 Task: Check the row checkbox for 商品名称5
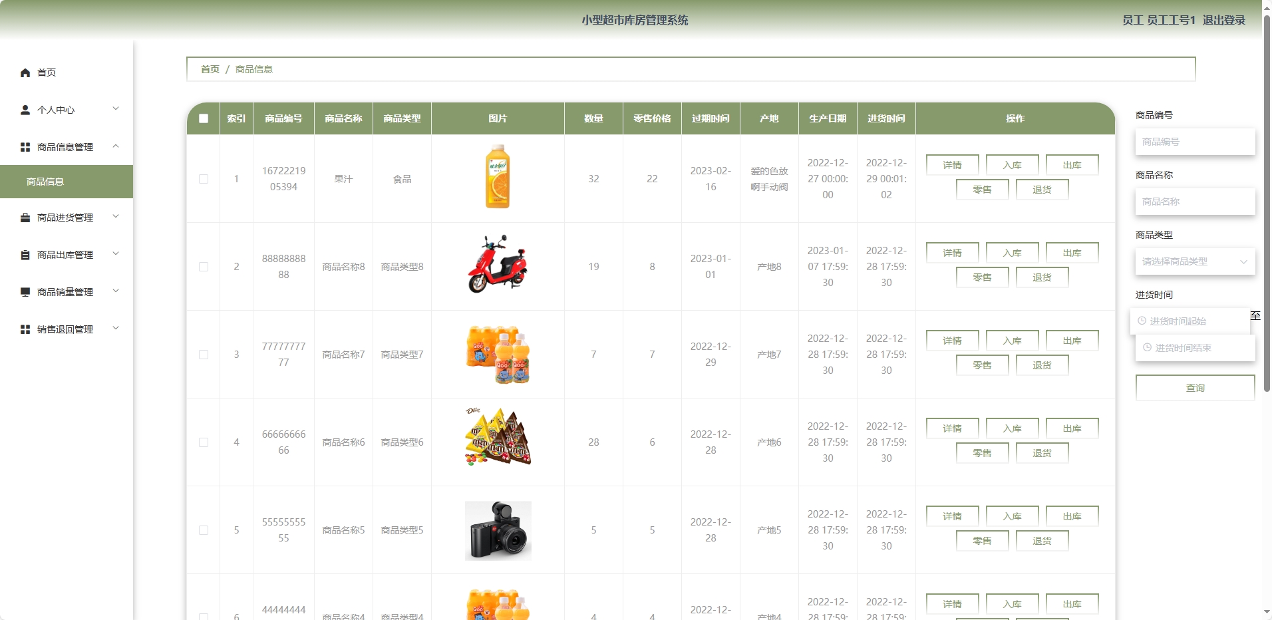pos(204,530)
